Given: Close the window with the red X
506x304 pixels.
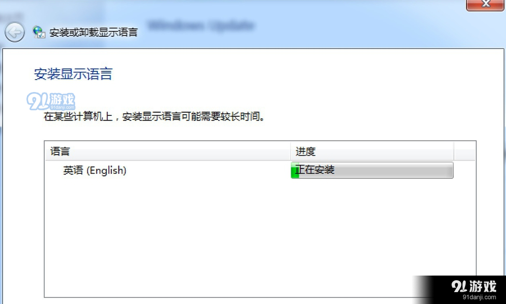Looking at the screenshot, I should pos(485,5).
